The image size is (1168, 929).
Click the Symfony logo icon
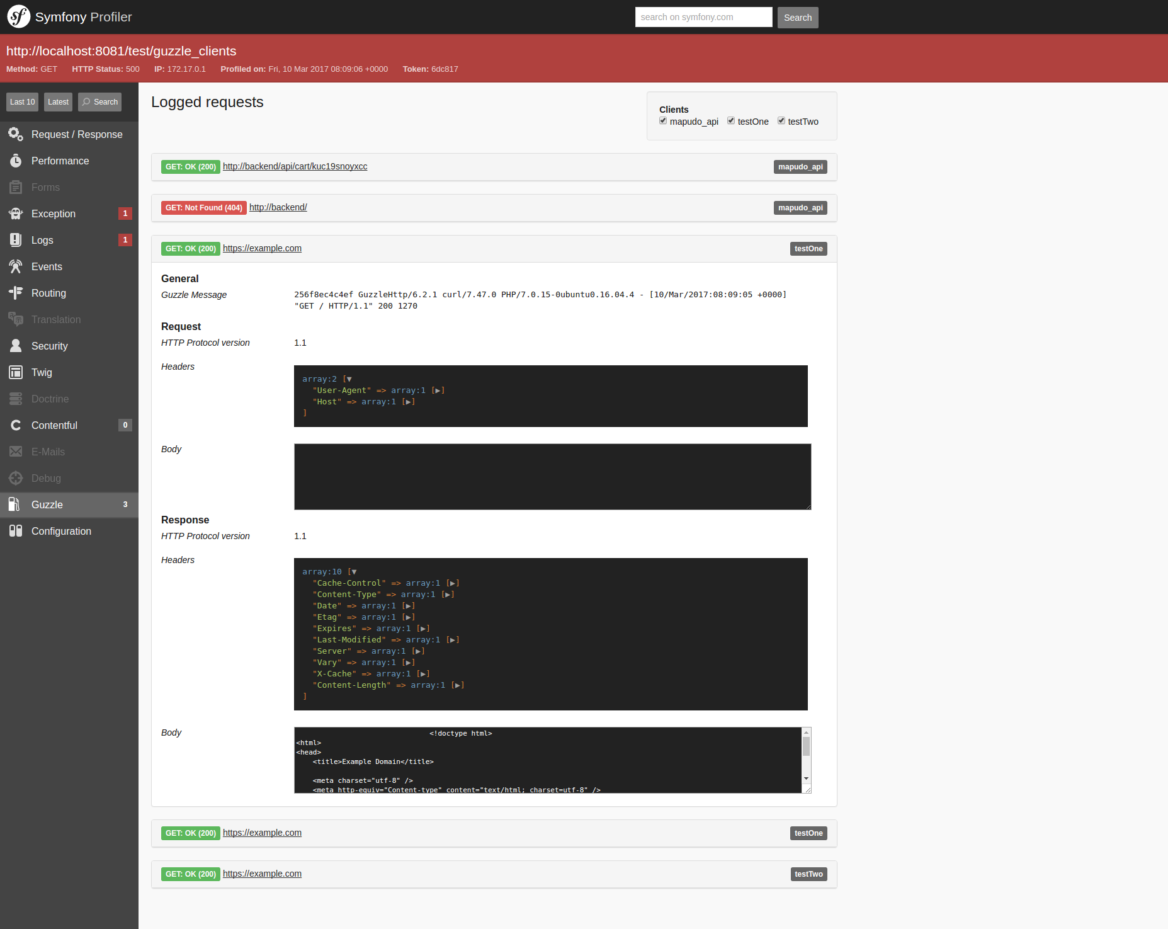point(18,17)
